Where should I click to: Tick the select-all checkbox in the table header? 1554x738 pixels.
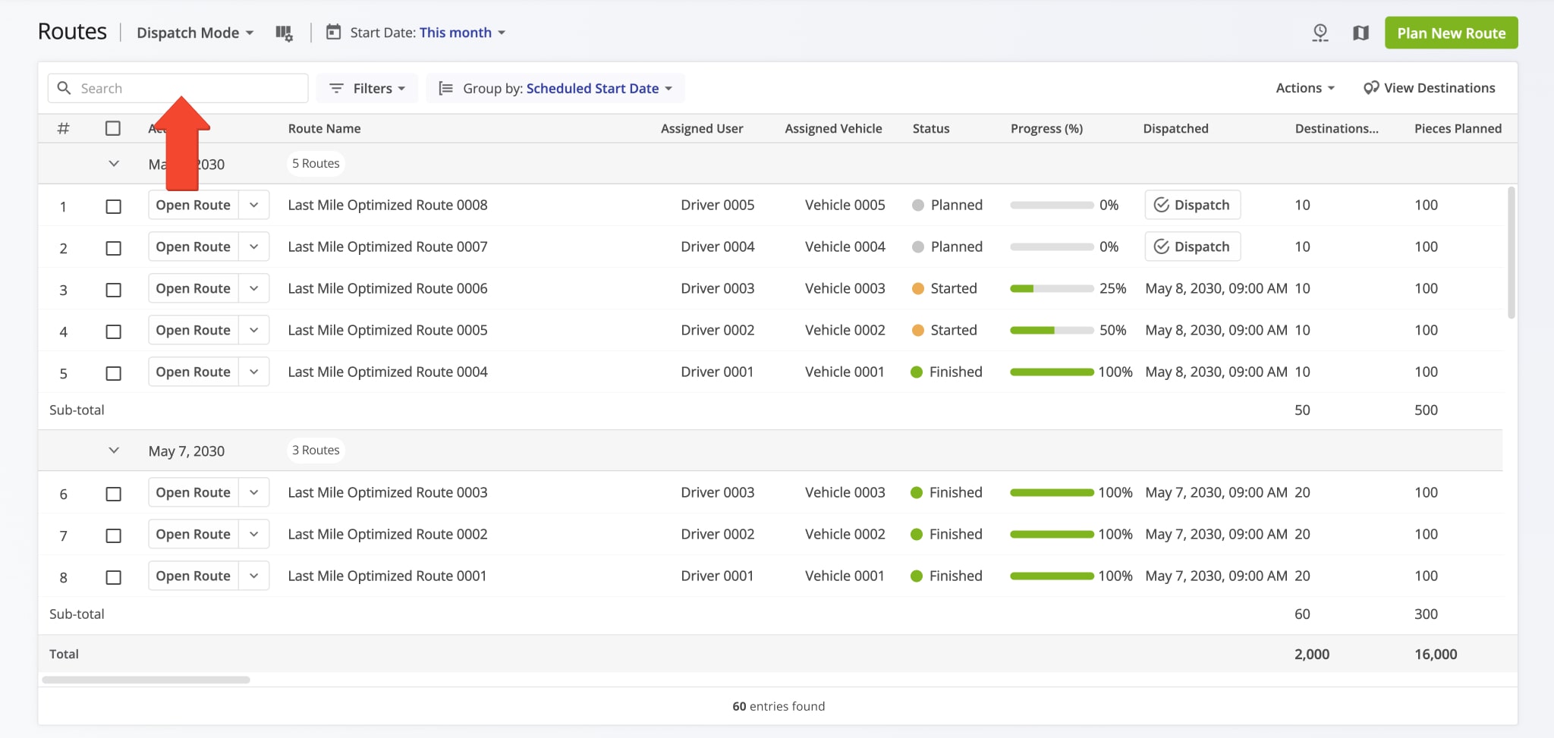pyautogui.click(x=113, y=128)
